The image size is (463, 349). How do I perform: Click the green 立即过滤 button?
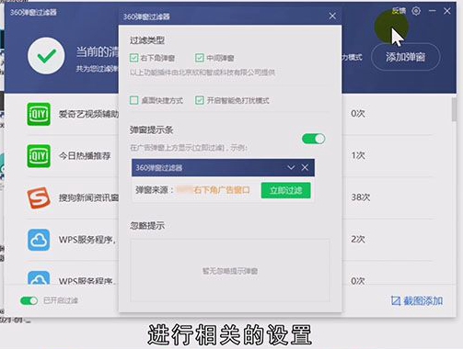(285, 190)
